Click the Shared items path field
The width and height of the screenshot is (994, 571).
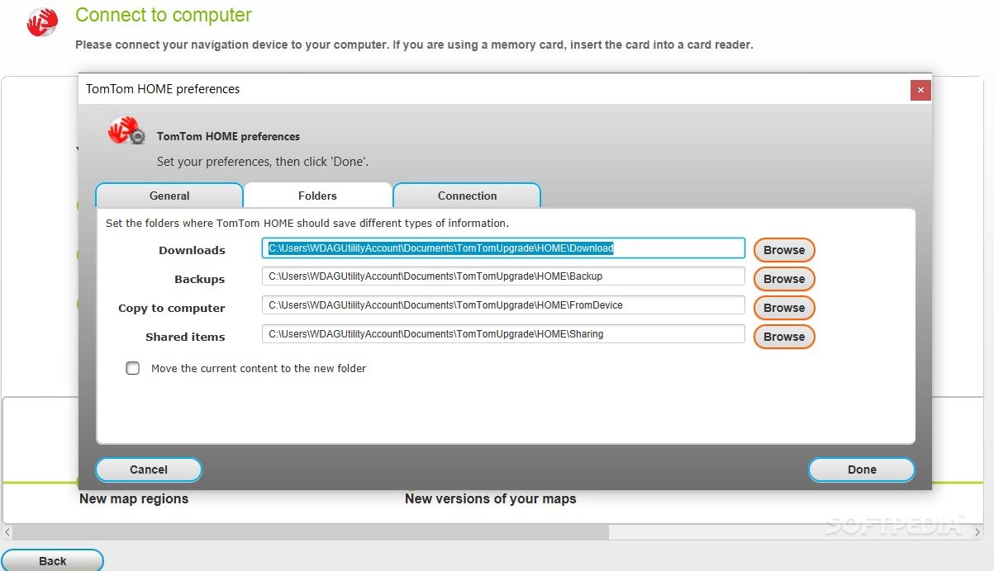[503, 334]
